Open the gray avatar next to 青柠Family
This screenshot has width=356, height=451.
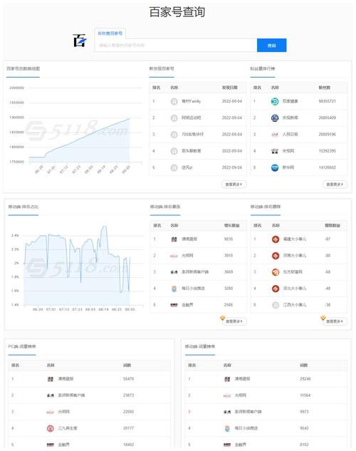click(174, 102)
